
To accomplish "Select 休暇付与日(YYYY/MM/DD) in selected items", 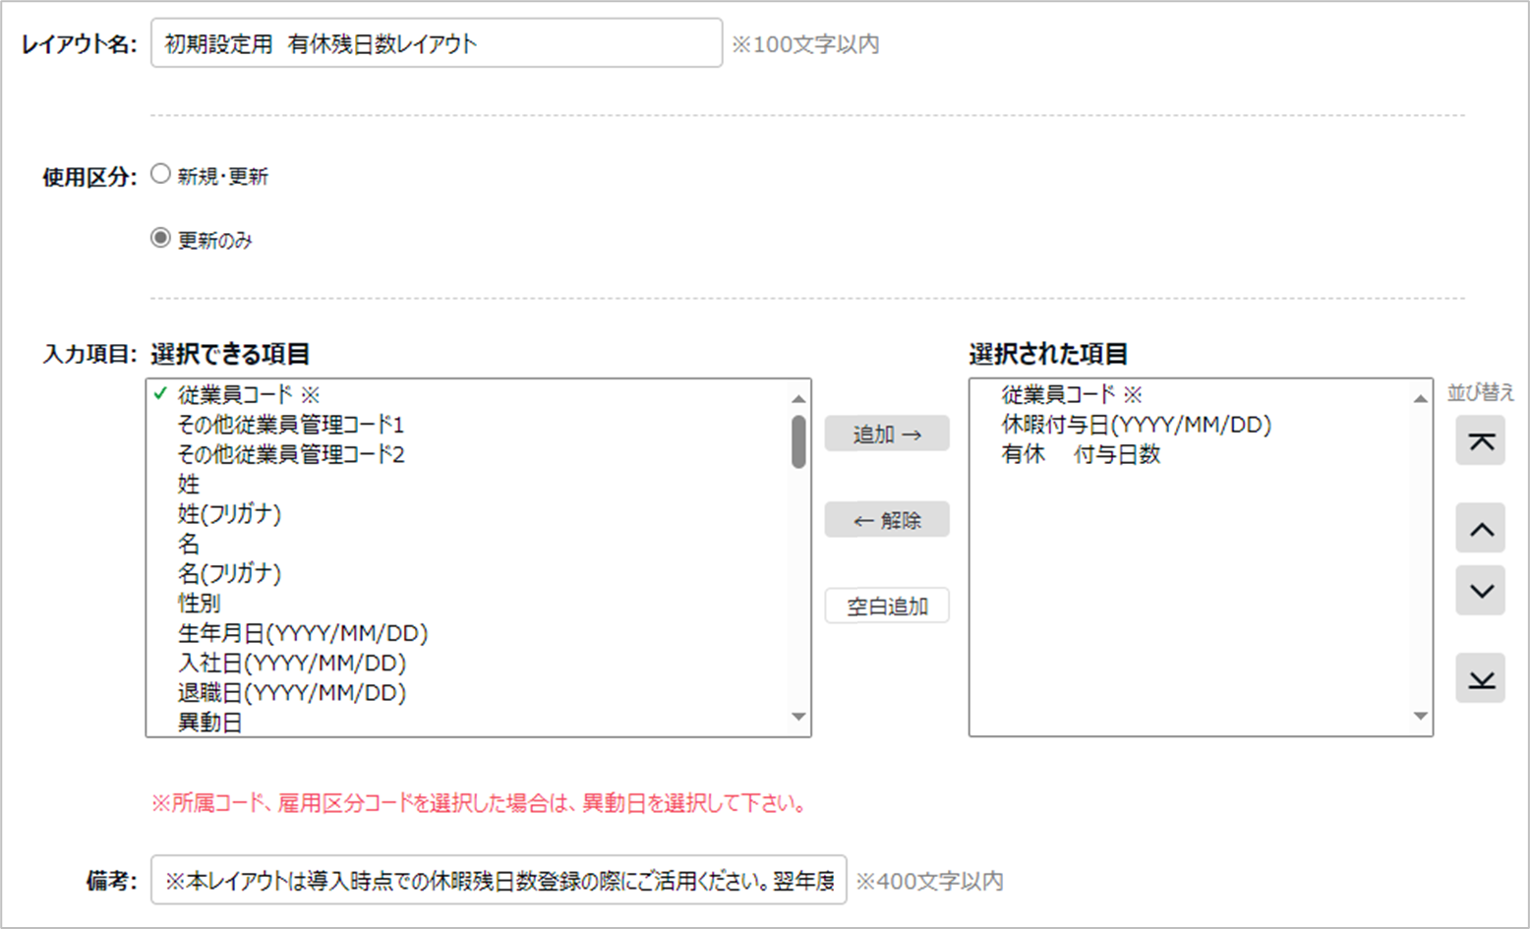I will [1136, 425].
